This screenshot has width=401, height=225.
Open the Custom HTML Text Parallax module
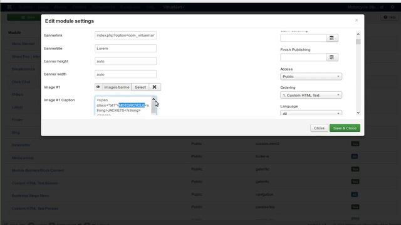point(35,208)
